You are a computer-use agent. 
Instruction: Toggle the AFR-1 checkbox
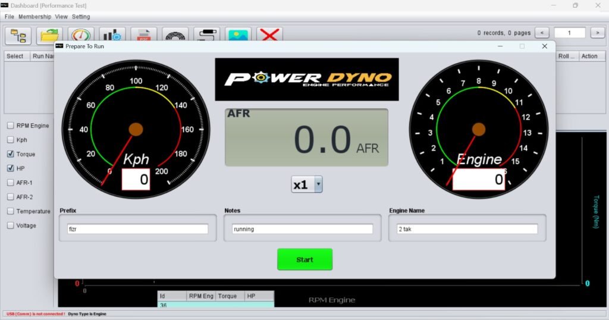click(x=11, y=183)
